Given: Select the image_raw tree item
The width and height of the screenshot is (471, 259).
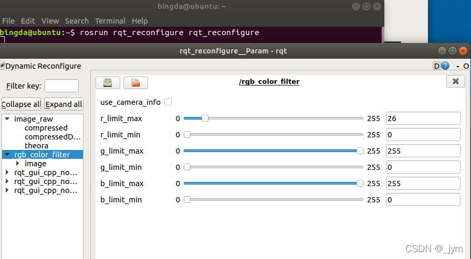Looking at the screenshot, I should 33,119.
